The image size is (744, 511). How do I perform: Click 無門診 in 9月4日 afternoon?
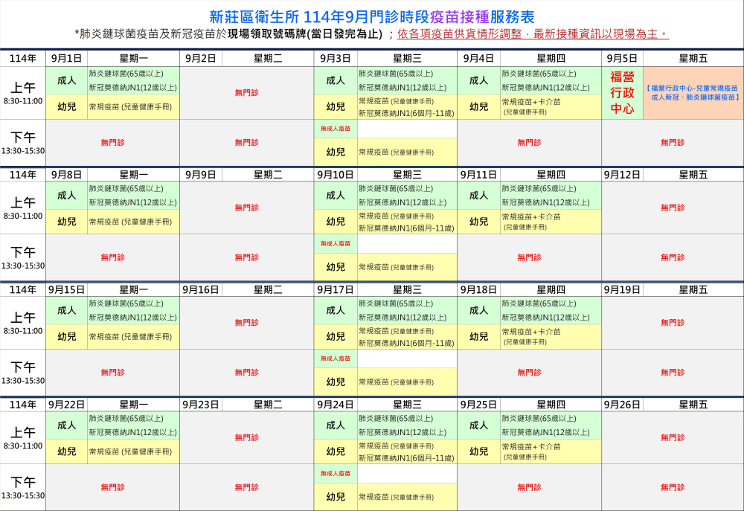click(x=529, y=142)
